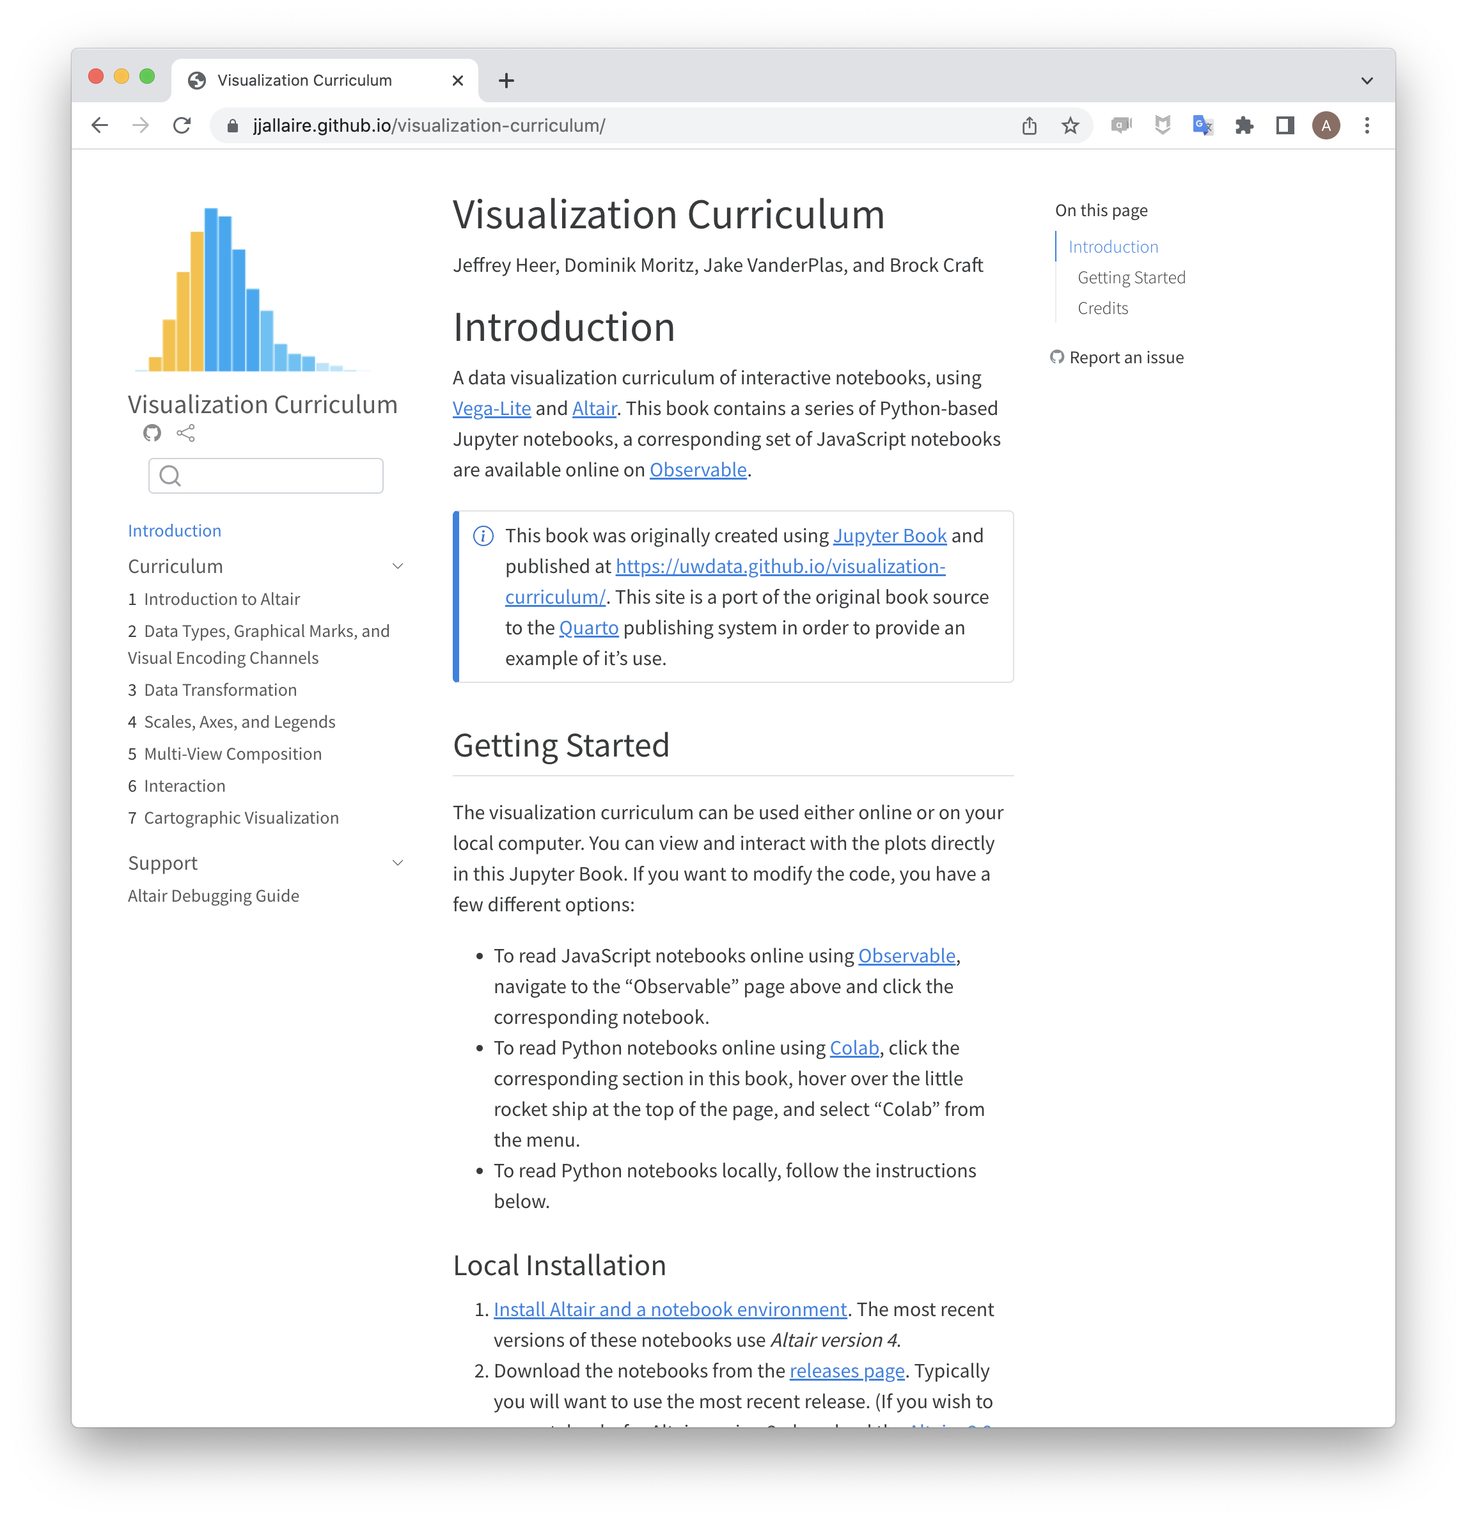Click the histogram logo image
Viewport: 1467px width, 1522px height.
[253, 289]
